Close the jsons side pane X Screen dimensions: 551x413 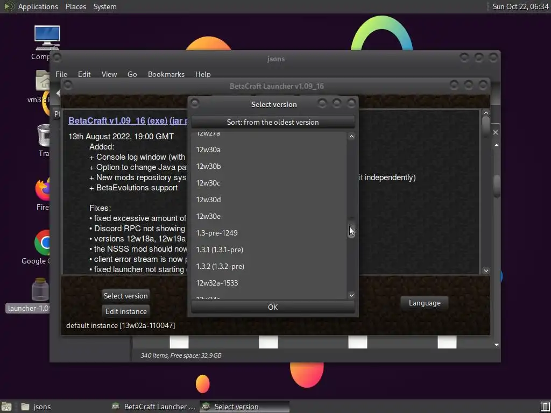pos(496,132)
